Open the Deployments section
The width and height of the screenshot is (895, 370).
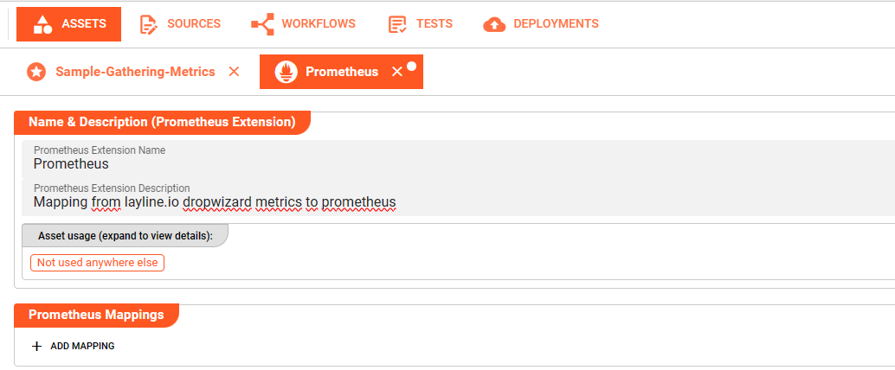(556, 24)
